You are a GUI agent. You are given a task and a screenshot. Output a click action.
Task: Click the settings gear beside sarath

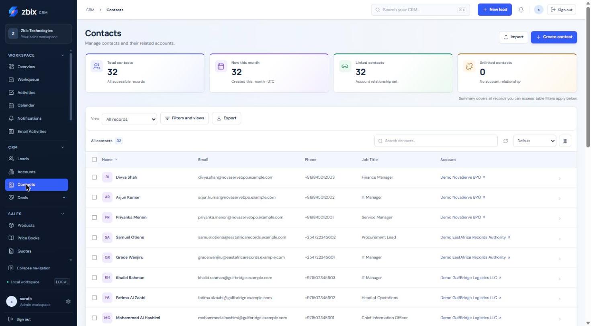click(x=68, y=302)
